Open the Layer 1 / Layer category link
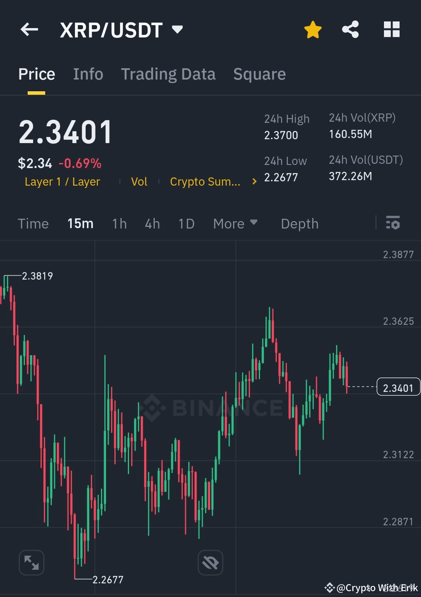This screenshot has width=421, height=597. pos(62,181)
